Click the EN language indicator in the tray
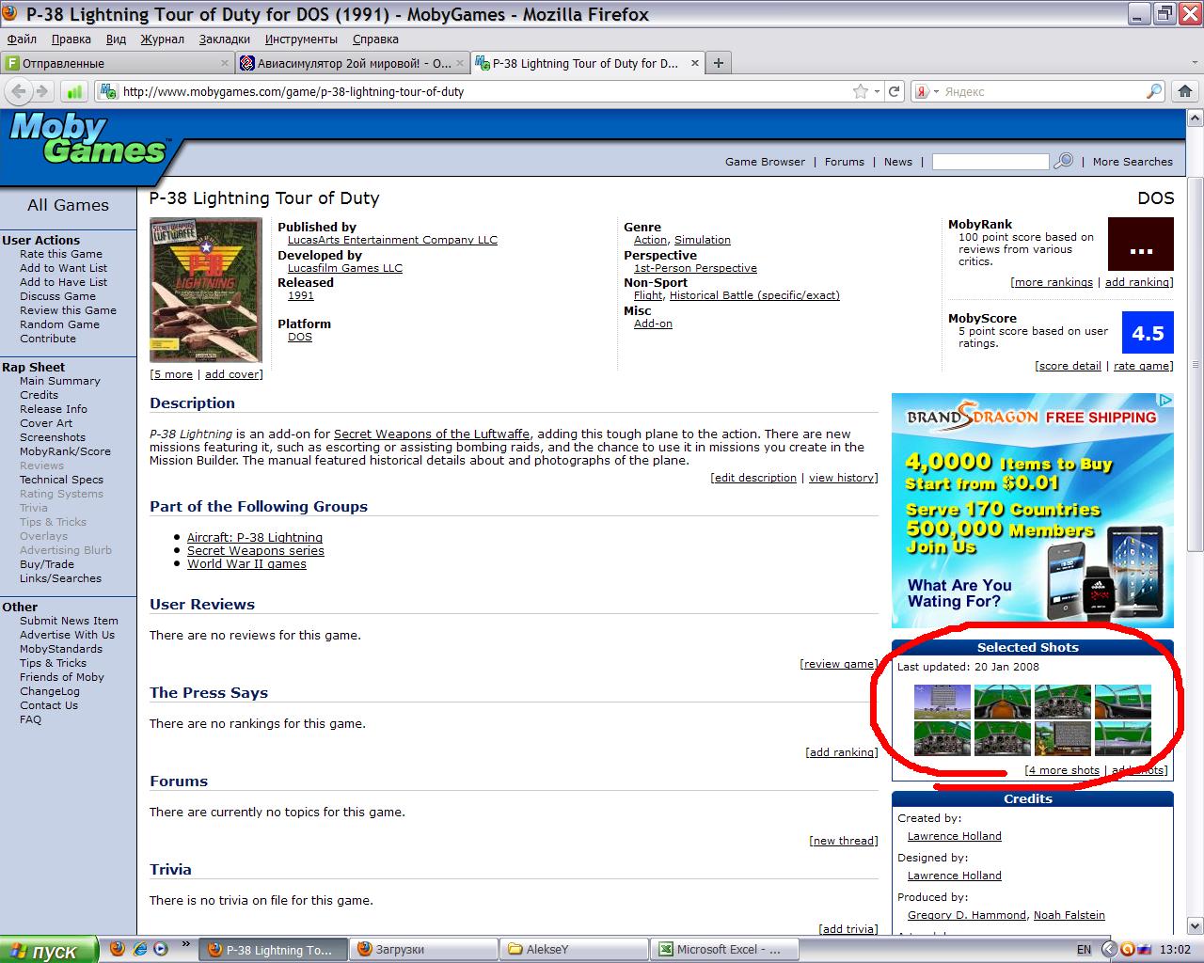 1084,950
